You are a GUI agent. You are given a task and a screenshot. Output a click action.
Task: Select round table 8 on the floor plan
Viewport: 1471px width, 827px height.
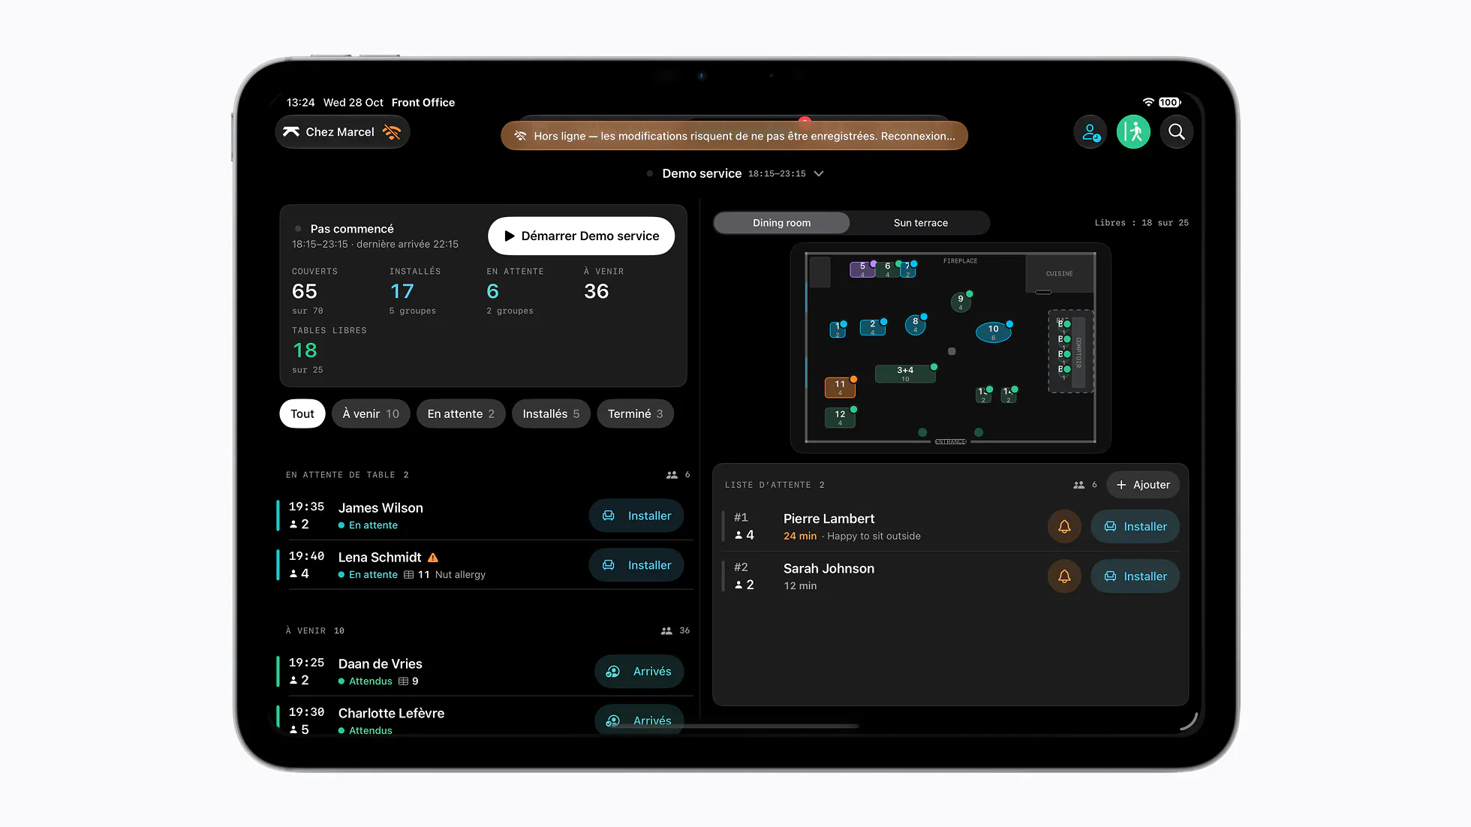click(915, 325)
